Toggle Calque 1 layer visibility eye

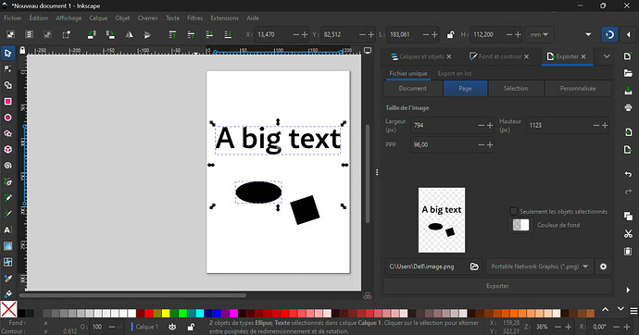(172, 327)
